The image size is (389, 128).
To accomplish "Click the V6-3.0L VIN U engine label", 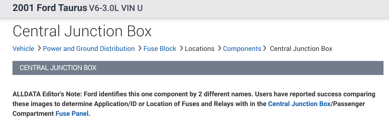I will (x=116, y=8).
